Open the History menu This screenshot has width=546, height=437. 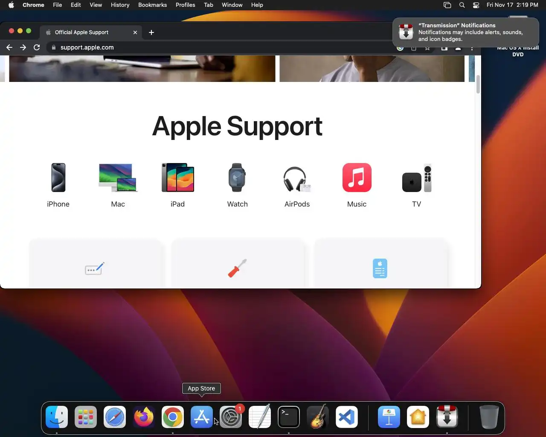[120, 5]
